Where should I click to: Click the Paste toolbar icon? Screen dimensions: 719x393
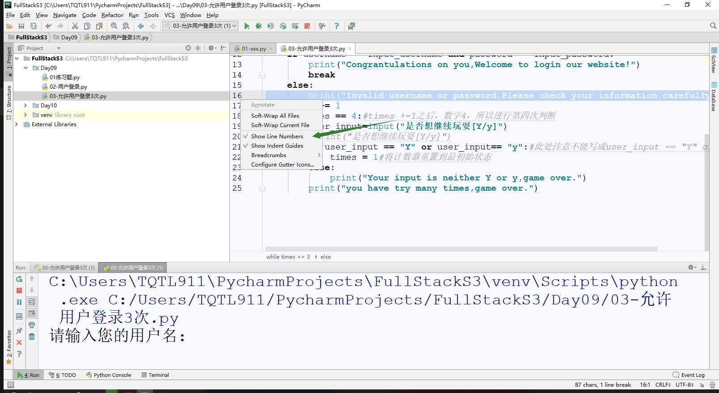(99, 26)
